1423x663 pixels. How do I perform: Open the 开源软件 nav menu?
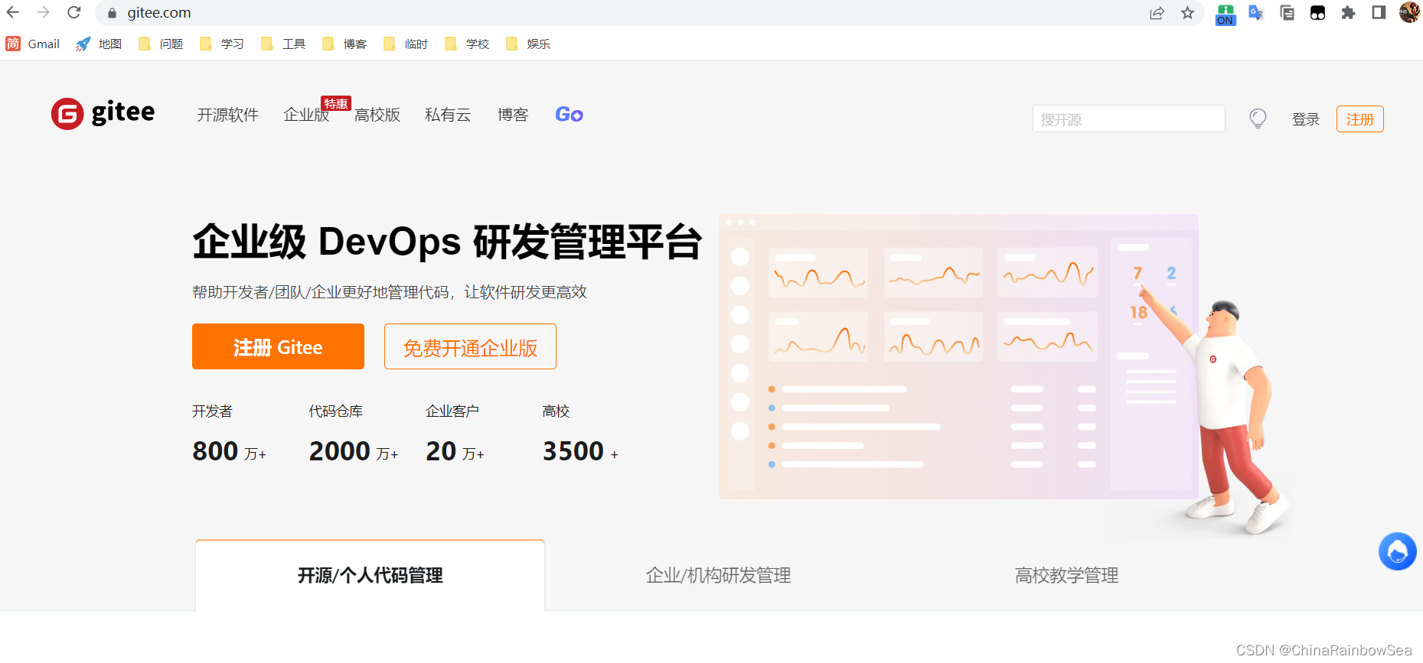click(x=228, y=115)
